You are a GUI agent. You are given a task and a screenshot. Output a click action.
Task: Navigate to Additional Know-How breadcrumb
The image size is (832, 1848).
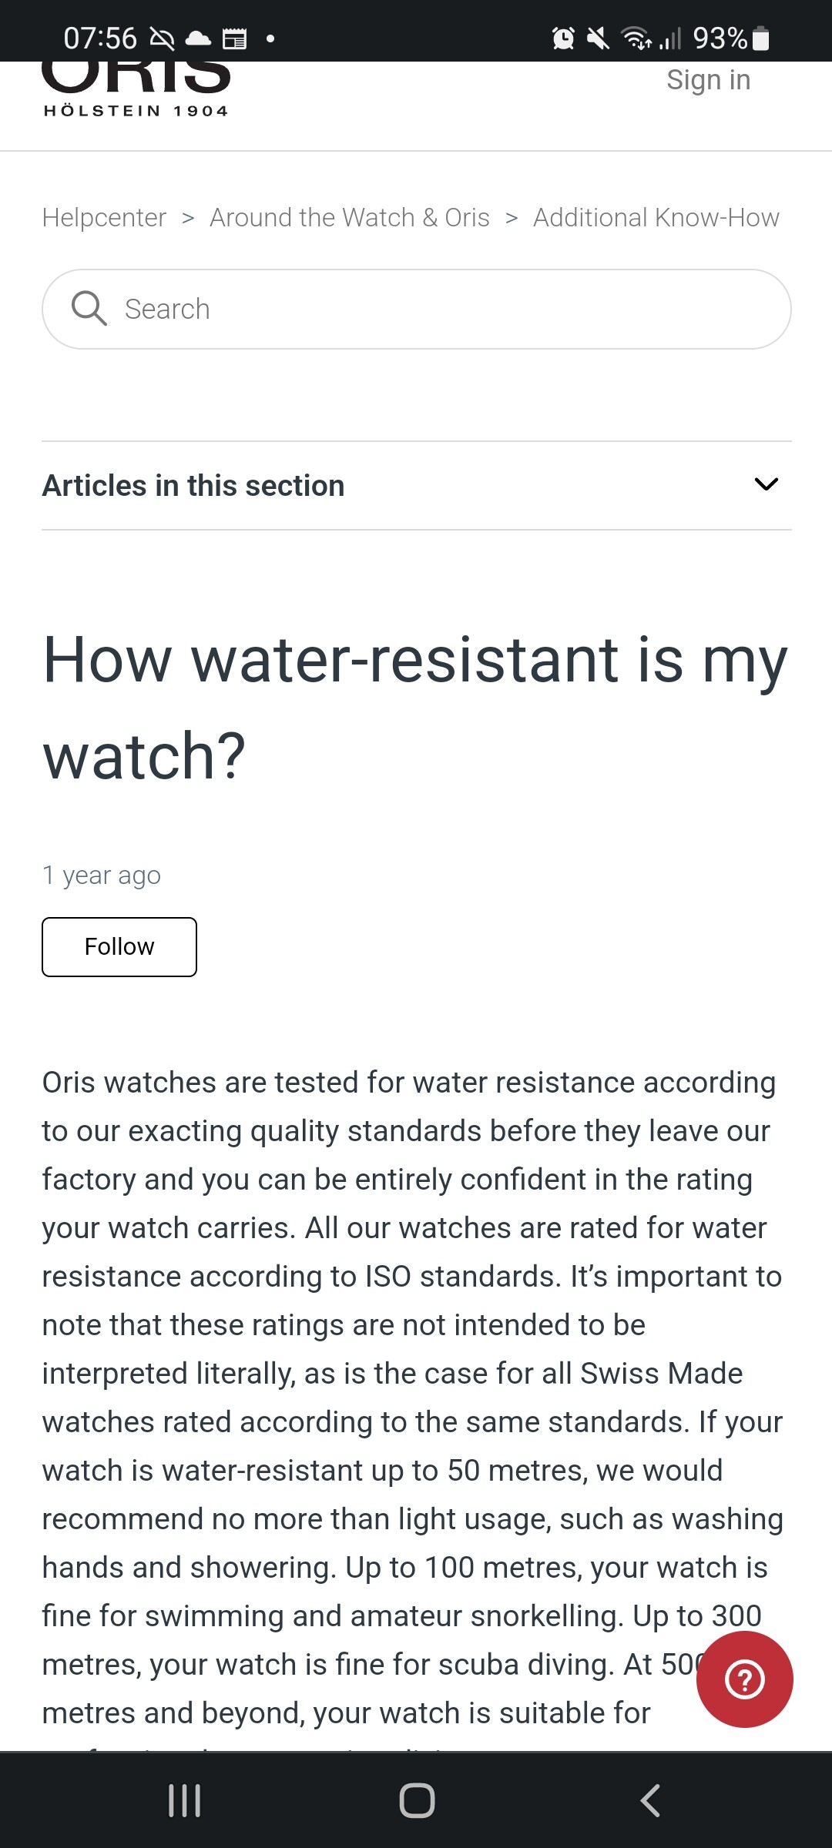656,218
